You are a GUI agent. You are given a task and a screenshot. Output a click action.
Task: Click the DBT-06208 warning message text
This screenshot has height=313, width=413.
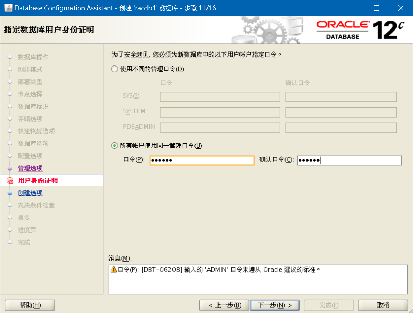(219, 269)
